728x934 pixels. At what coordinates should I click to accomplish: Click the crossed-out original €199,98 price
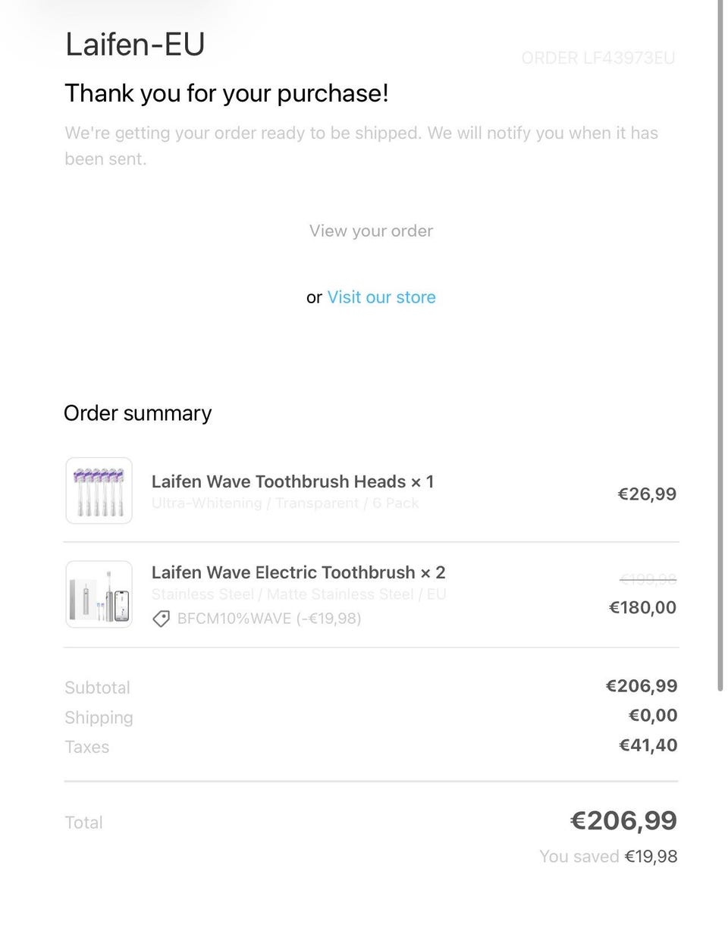click(648, 581)
